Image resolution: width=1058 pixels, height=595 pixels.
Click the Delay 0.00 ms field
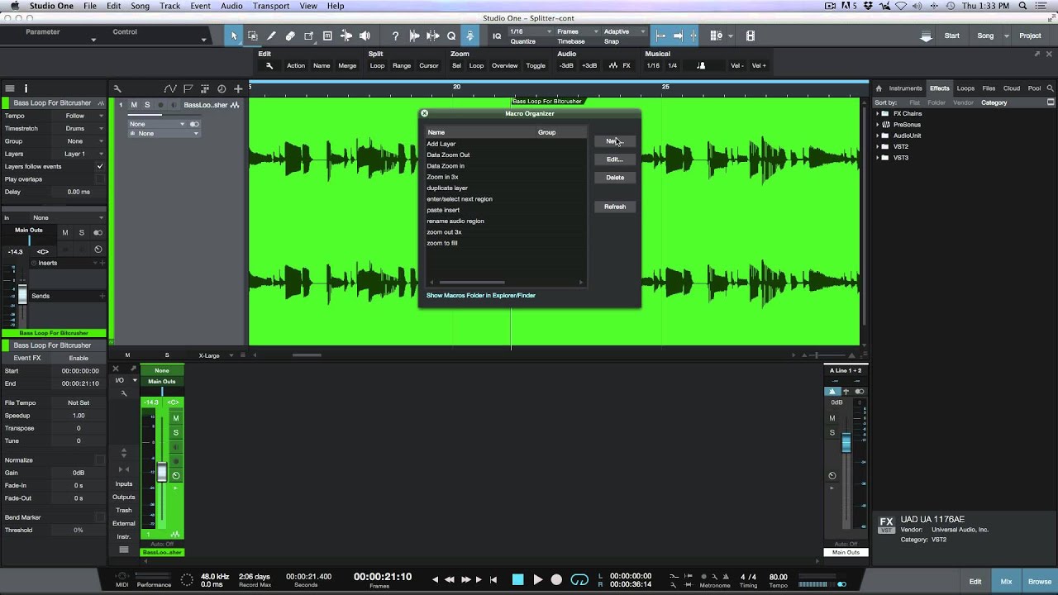coord(79,192)
